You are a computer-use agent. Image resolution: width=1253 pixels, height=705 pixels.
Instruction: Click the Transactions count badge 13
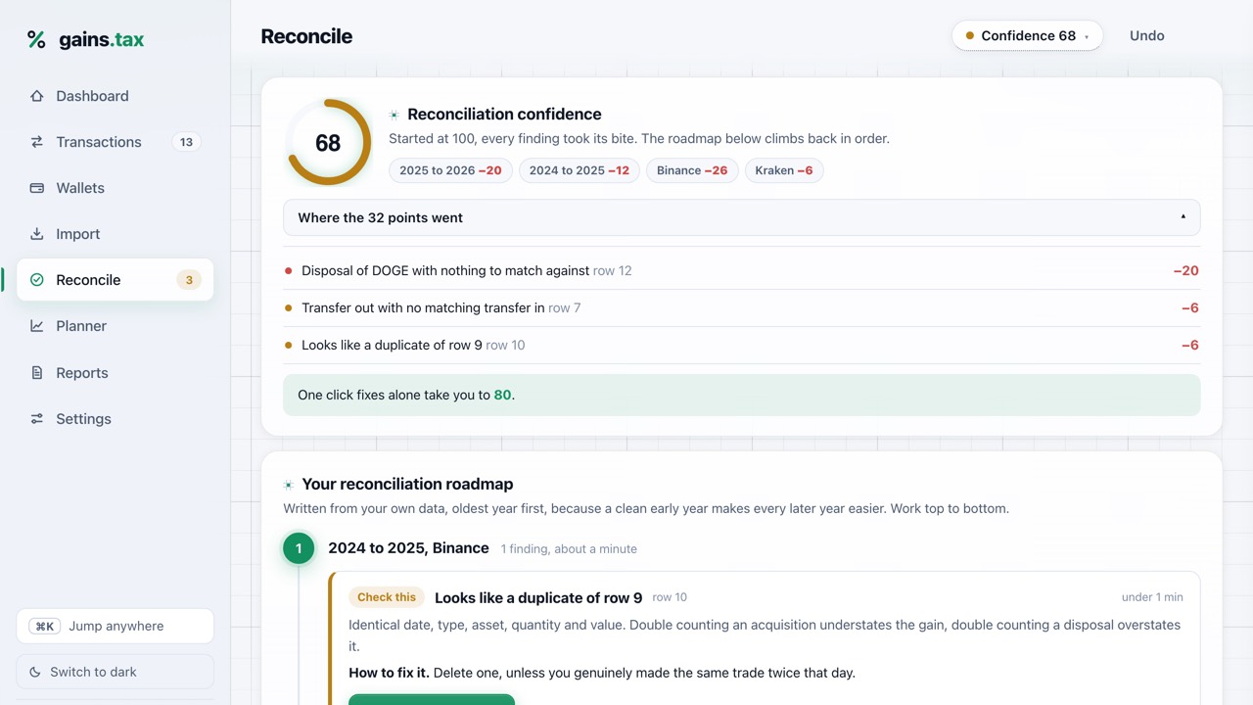(x=186, y=142)
